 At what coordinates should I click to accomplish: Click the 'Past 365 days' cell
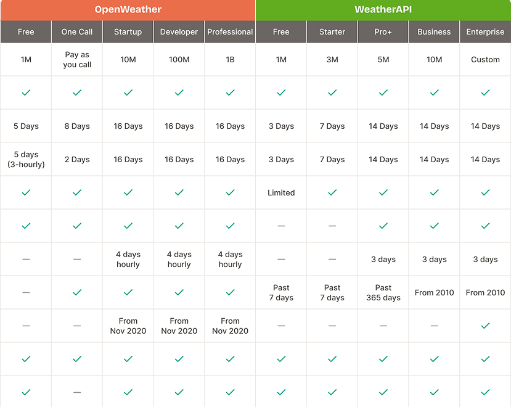(383, 292)
